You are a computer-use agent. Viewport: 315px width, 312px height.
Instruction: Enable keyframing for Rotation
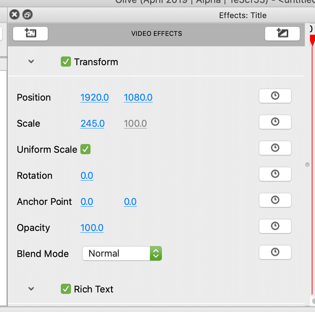275,174
